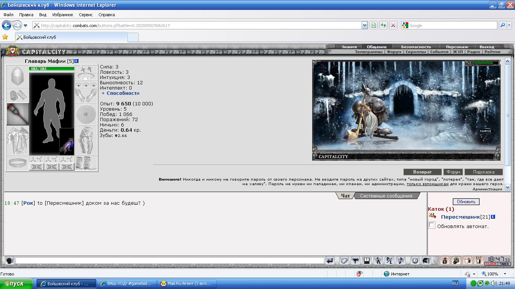Image resolution: width=515 pixels, height=289 pixels.
Task: Open the Правка menu
Action: pyautogui.click(x=26, y=15)
